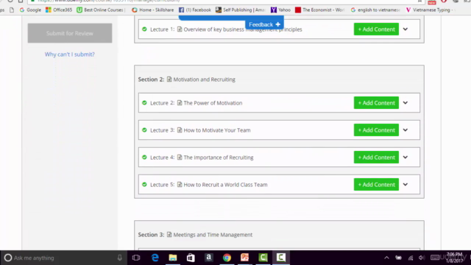Click document icon beside How to Recruit a World Class Team

pyautogui.click(x=180, y=185)
